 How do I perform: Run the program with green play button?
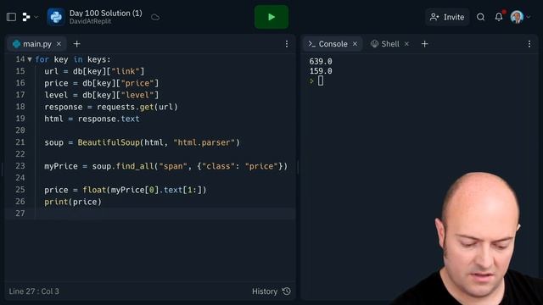click(x=271, y=17)
